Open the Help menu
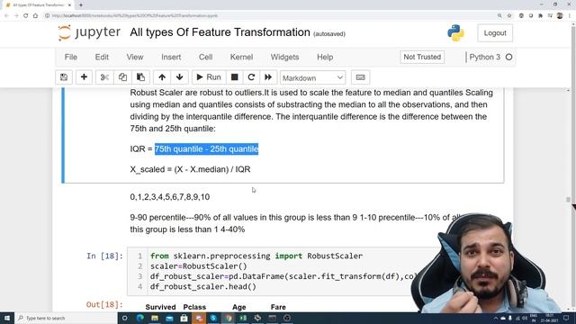The height and width of the screenshot is (324, 576). [x=325, y=57]
